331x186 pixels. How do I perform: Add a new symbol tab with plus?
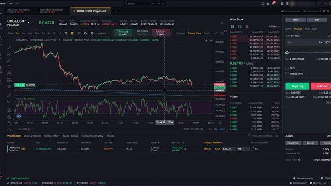pyautogui.click(x=116, y=11)
